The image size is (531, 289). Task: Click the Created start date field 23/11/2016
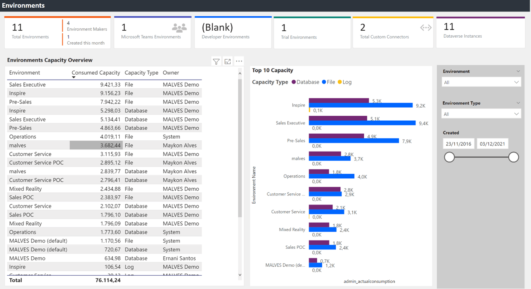[458, 144]
